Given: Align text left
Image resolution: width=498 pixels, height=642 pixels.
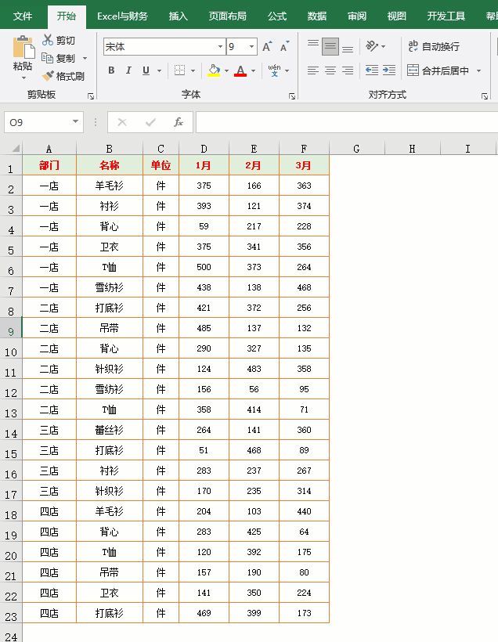Looking at the screenshot, I should (x=313, y=70).
